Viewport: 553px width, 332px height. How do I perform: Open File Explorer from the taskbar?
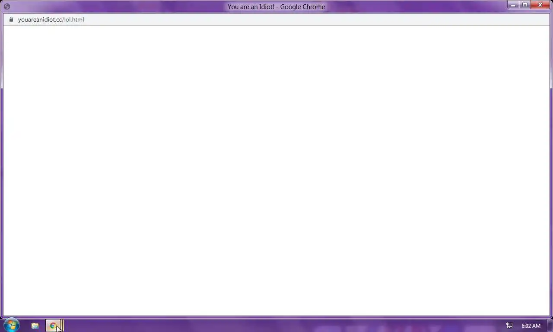click(x=35, y=326)
